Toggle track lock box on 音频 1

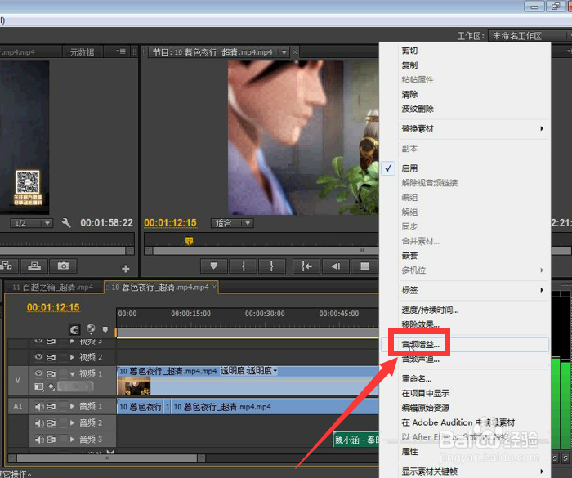pyautogui.click(x=64, y=406)
